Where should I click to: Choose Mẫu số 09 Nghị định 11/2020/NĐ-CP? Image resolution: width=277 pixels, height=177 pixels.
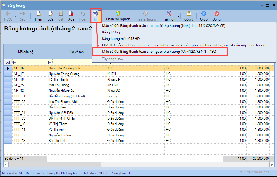click(164, 26)
